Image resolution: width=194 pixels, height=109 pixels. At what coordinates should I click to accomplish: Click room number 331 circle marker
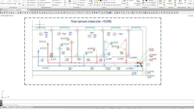click(115, 34)
